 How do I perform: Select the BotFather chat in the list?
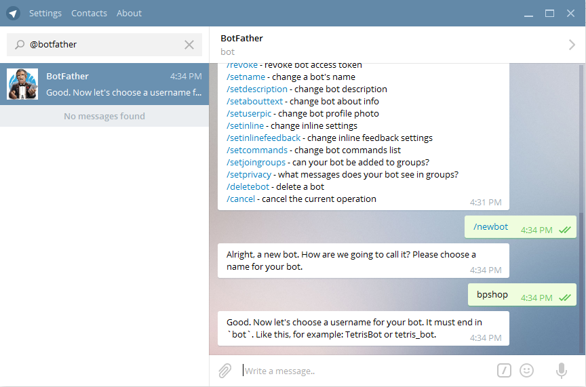point(104,84)
